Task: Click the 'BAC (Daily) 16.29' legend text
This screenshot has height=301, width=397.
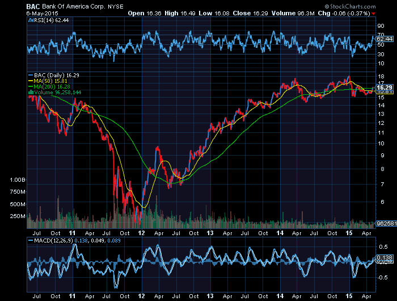Action: pyautogui.click(x=57, y=76)
